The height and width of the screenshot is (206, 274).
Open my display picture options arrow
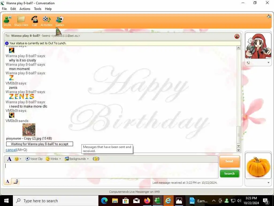point(268,183)
